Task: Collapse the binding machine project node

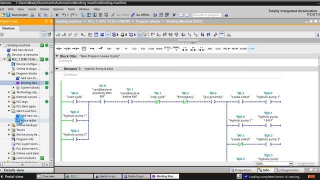Action: pos(1,45)
